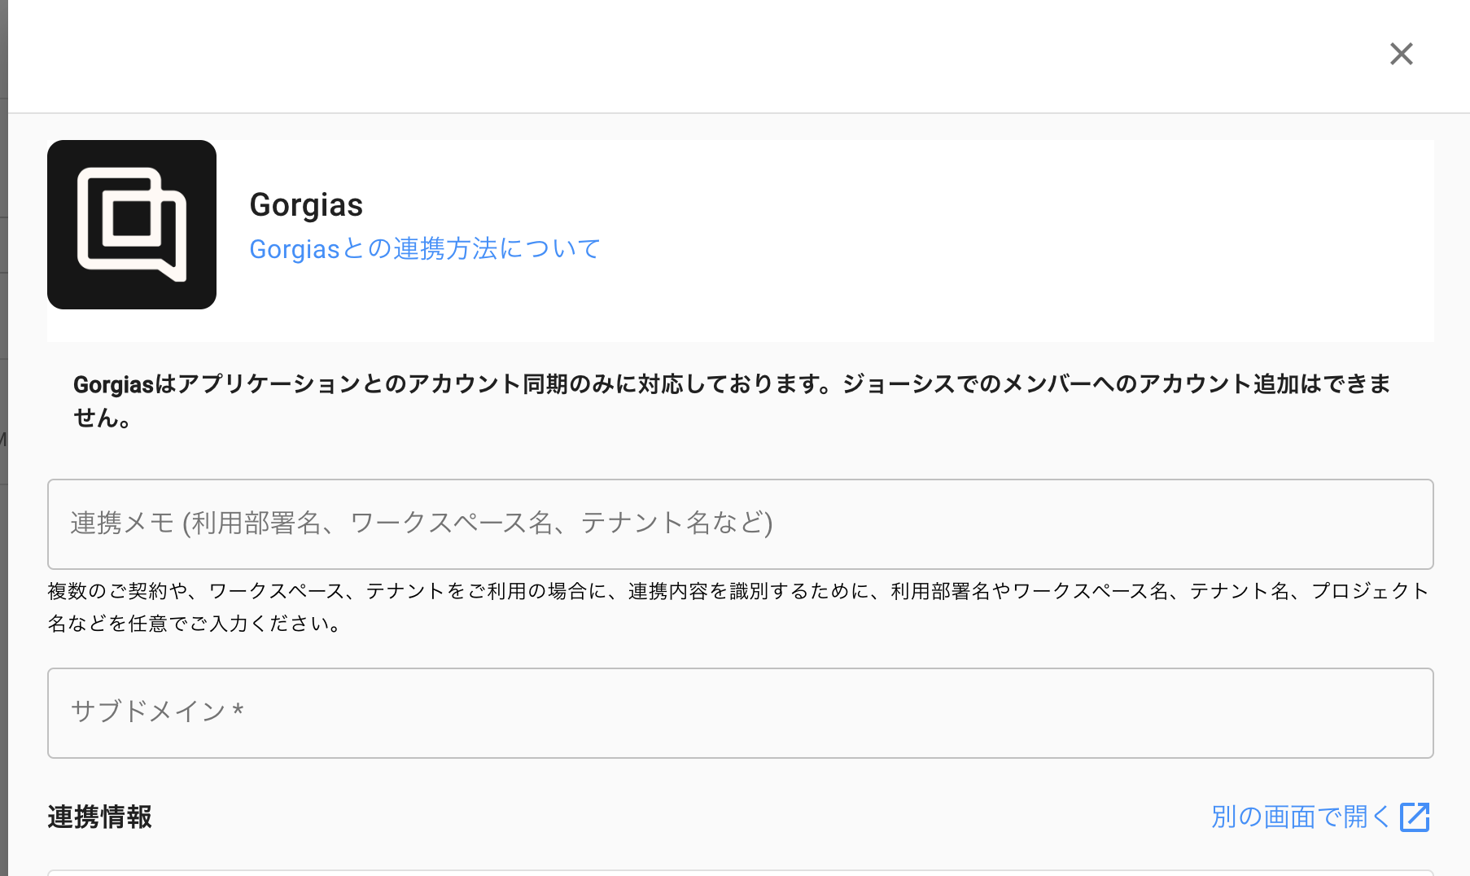Image resolution: width=1470 pixels, height=876 pixels.
Task: Click the speech-bubble tail in Gorgias logo
Action: 173,272
